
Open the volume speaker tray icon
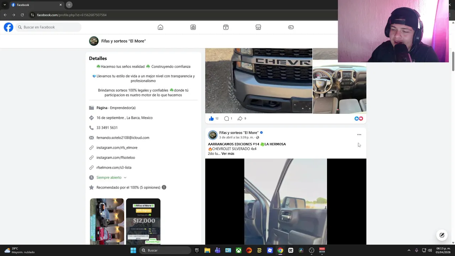coord(430,250)
